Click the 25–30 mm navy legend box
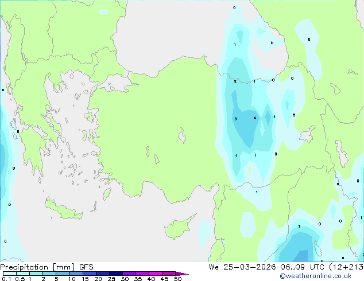 [x=115, y=274]
